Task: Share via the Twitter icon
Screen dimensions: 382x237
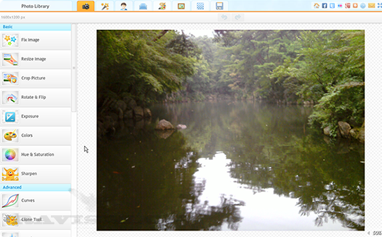Action: (x=332, y=6)
